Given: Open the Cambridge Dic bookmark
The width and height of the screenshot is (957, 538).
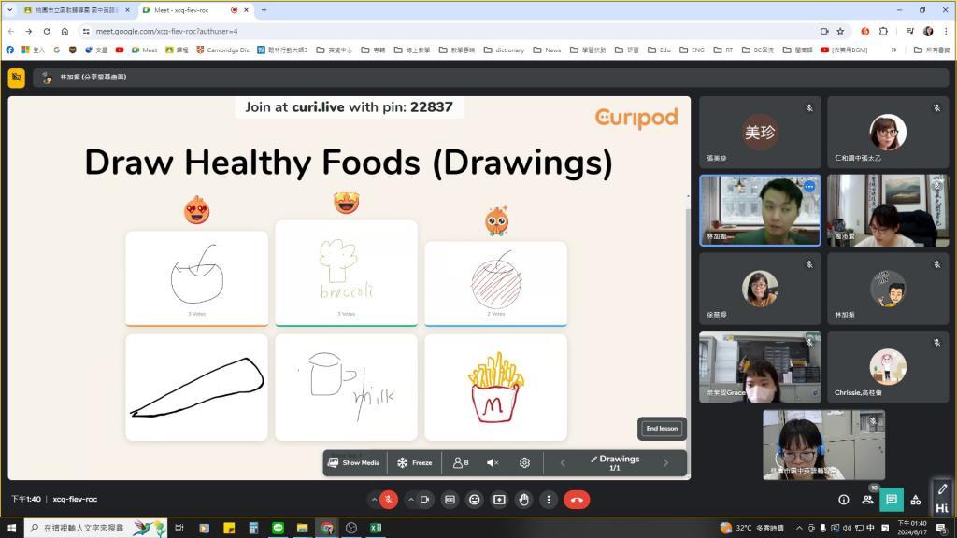Looking at the screenshot, I should pos(222,50).
